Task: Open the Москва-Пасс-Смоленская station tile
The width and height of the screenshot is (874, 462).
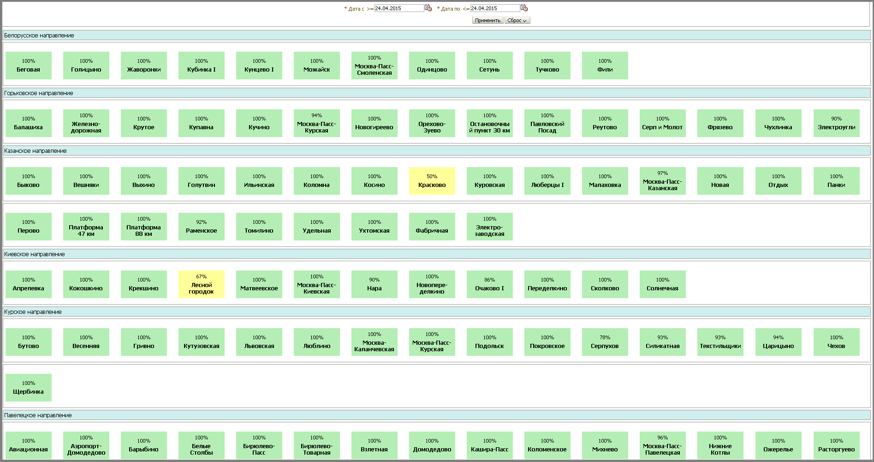Action: coord(375,66)
